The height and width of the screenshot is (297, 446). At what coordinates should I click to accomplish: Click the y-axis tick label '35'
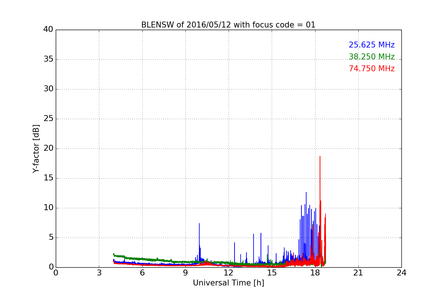pos(48,59)
